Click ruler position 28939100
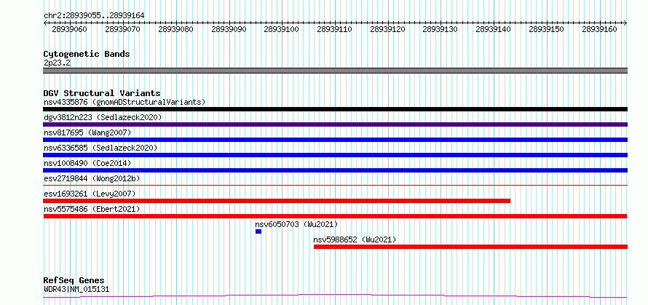The image size is (648, 305). tap(282, 29)
